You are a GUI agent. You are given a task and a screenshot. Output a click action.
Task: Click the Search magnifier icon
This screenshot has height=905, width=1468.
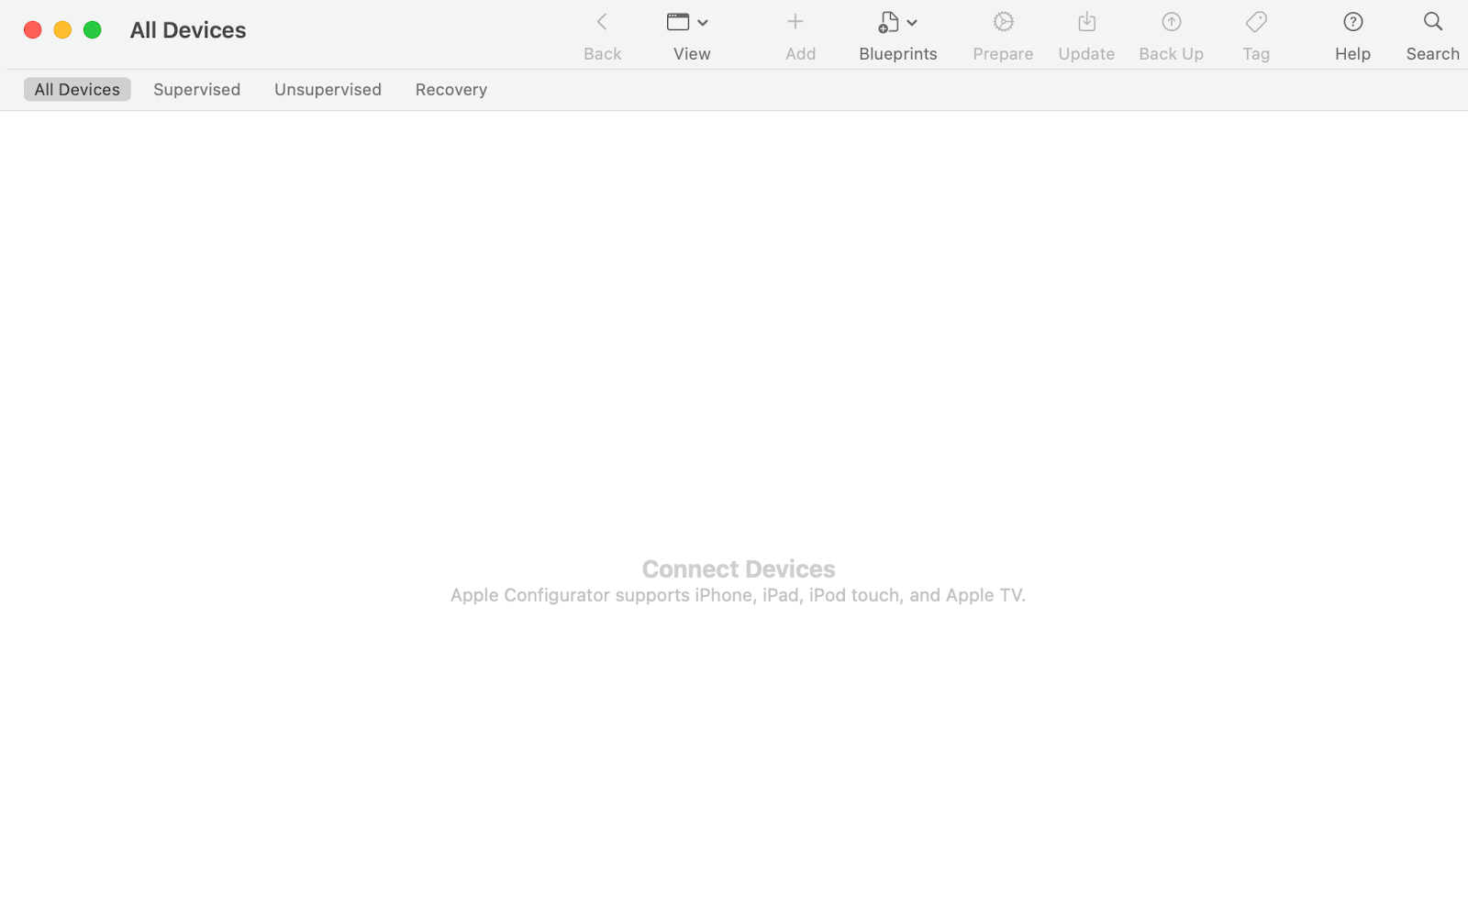point(1433,21)
